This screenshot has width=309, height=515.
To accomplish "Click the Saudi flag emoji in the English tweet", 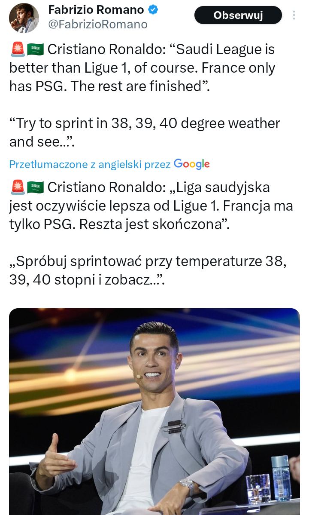I will pos(36,50).
